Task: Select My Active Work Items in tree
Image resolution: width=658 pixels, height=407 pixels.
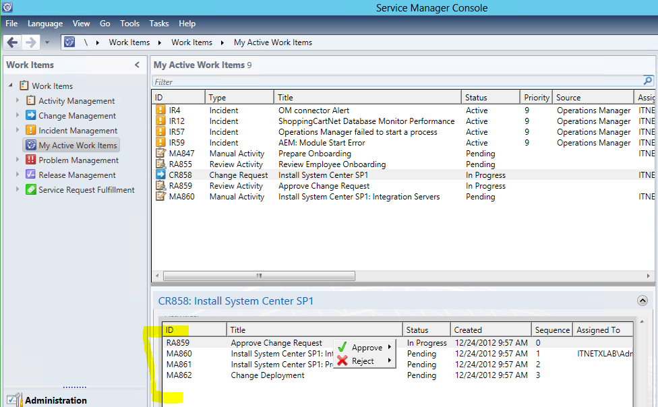Action: click(x=78, y=146)
